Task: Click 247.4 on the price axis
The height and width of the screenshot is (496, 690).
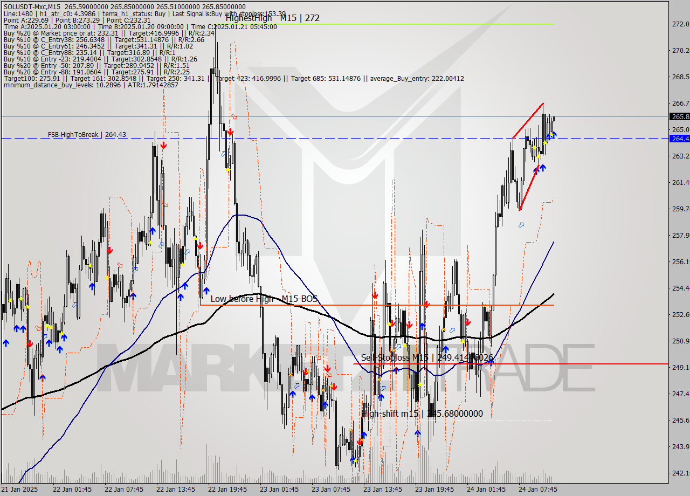Action: [680, 394]
